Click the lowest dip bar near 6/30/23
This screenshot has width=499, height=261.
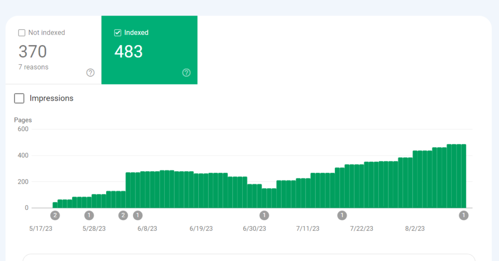(269, 198)
